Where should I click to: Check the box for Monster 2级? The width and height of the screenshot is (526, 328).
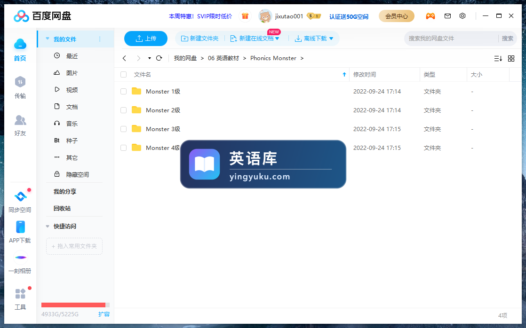point(123,110)
